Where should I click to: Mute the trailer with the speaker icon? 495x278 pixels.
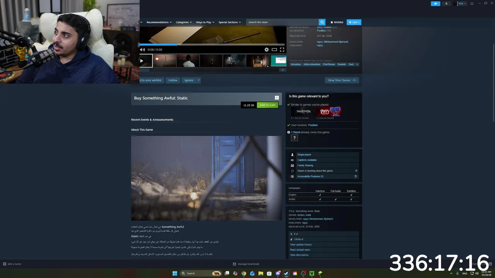(142, 49)
